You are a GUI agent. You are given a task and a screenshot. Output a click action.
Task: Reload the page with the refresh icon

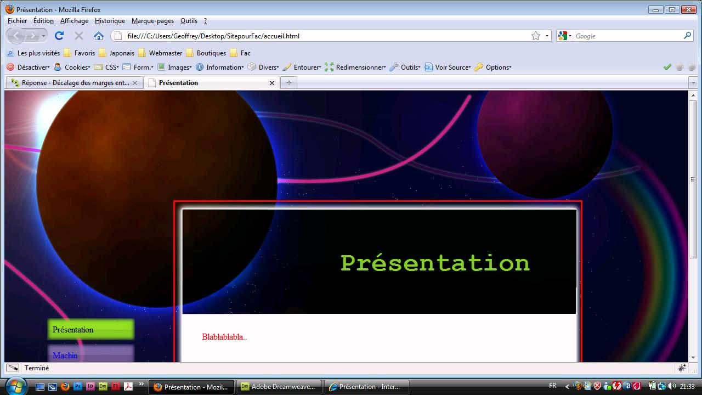click(59, 36)
